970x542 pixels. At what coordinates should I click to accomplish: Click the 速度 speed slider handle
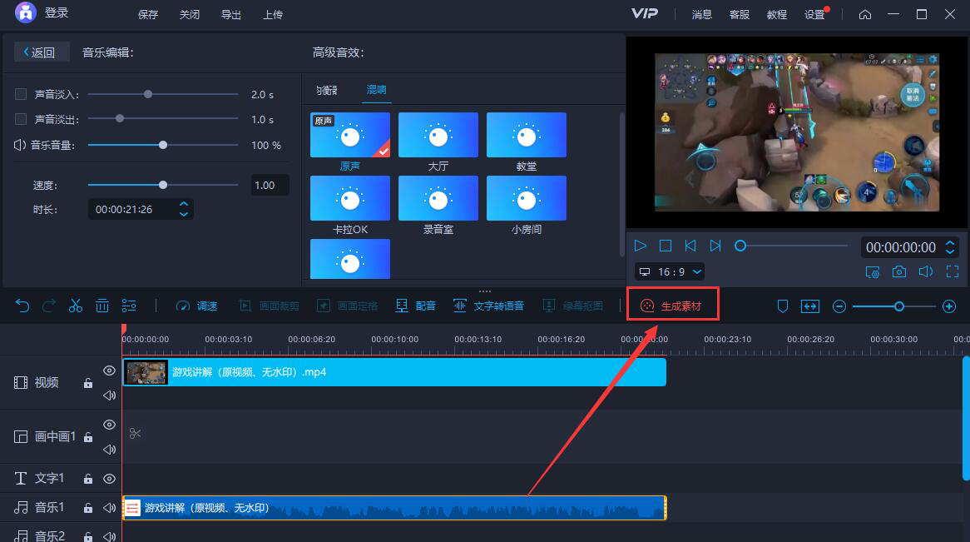163,185
